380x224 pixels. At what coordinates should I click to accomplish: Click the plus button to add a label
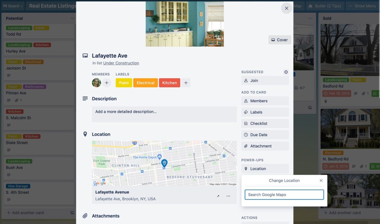click(186, 83)
